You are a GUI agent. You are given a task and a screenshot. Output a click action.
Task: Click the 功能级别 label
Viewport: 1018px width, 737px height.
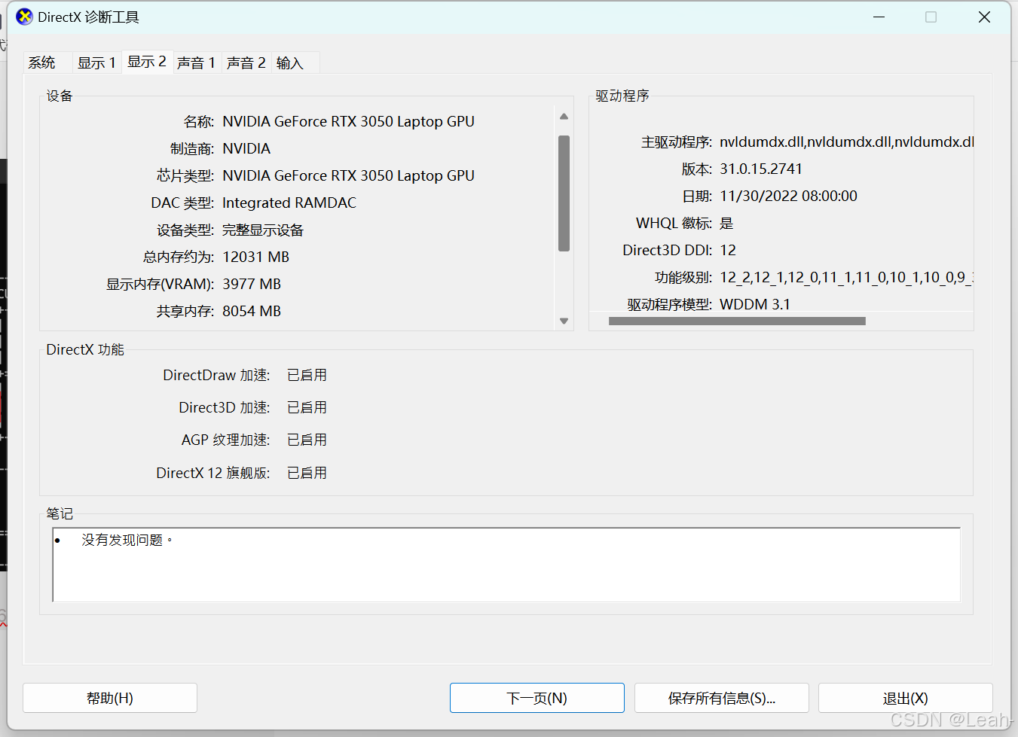683,277
